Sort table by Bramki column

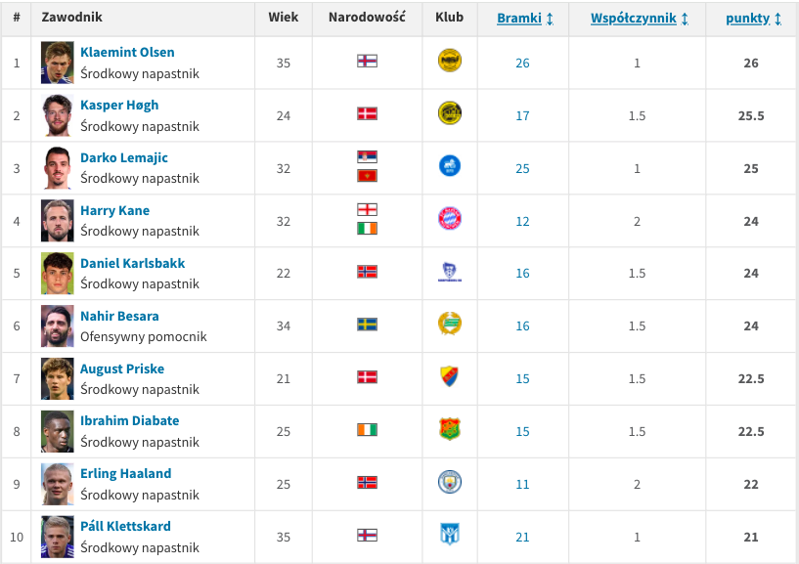[525, 19]
